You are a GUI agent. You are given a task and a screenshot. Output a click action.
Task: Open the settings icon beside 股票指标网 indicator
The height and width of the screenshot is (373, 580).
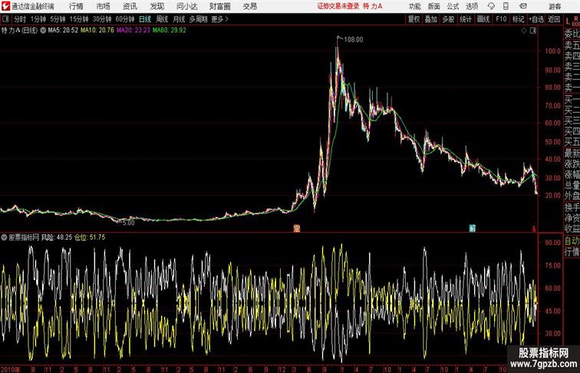tap(4, 237)
